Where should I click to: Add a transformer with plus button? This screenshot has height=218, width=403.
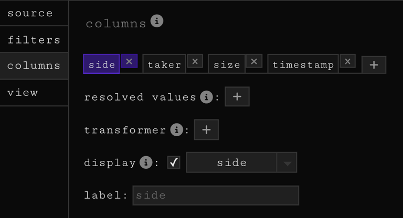206,129
